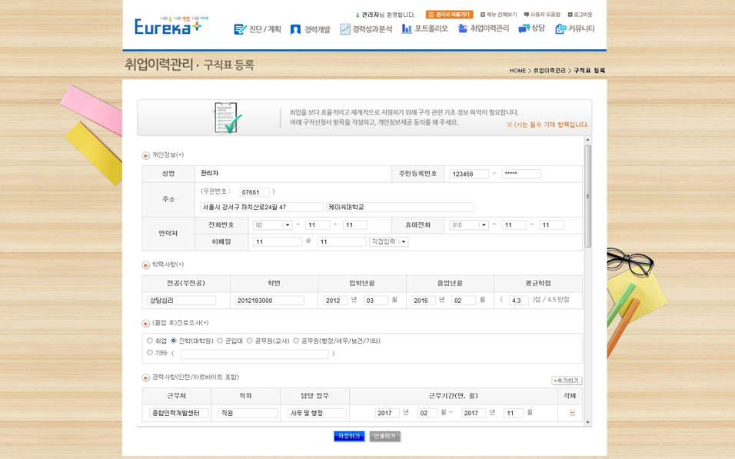This screenshot has height=459, width=735.
Task: Click the 담당 업무 input 사무 및 행정
Action: 317,413
